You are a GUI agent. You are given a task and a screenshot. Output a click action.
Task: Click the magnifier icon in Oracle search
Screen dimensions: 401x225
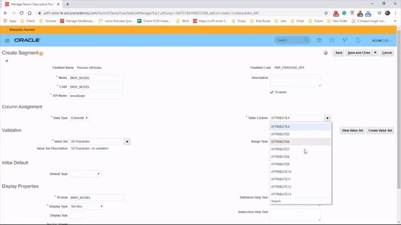pyautogui.click(x=306, y=40)
